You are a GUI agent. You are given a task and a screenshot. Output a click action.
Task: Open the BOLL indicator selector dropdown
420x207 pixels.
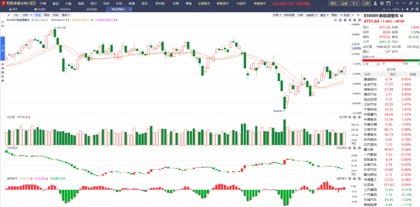[33, 20]
